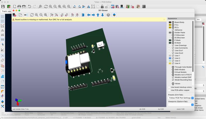The height and width of the screenshot is (119, 206).
Task: Reload board in the 3D Viewer
Action: [x=14, y=15]
